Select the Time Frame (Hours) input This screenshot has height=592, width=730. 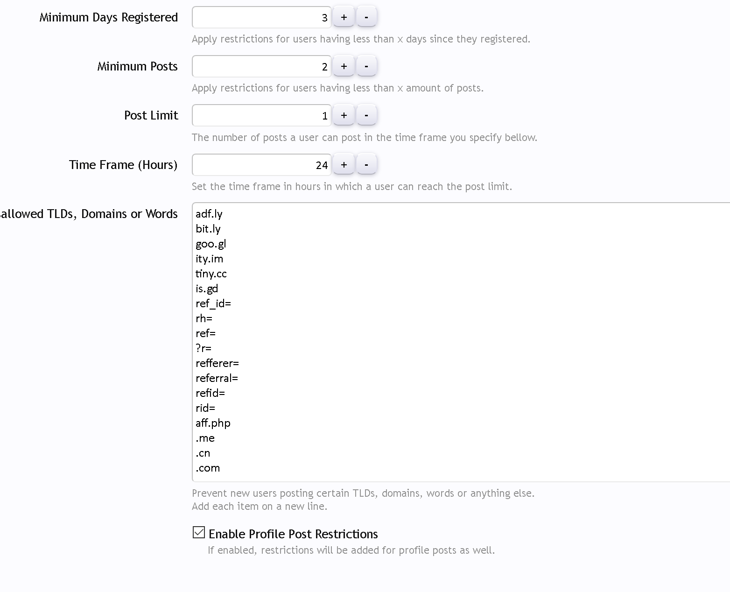click(261, 165)
